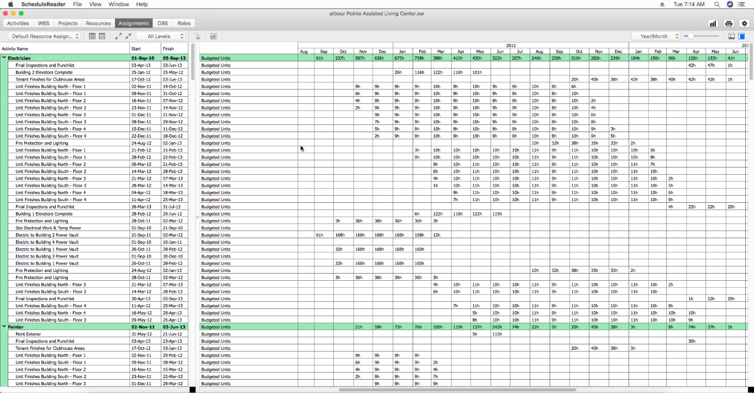This screenshot has height=393, width=754.
Task: Open the View menu
Action: click(95, 4)
